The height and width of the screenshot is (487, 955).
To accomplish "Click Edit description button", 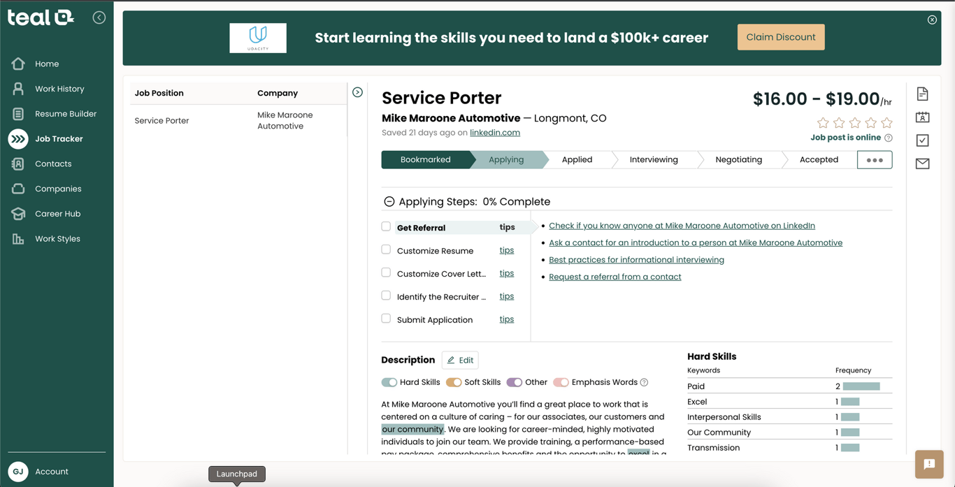I will point(460,361).
